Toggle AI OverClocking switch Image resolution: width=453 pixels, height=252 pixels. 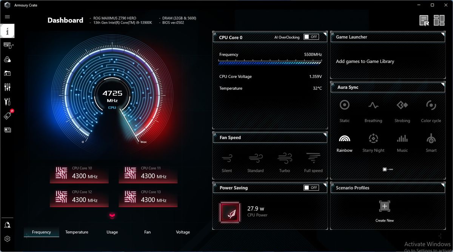click(311, 37)
